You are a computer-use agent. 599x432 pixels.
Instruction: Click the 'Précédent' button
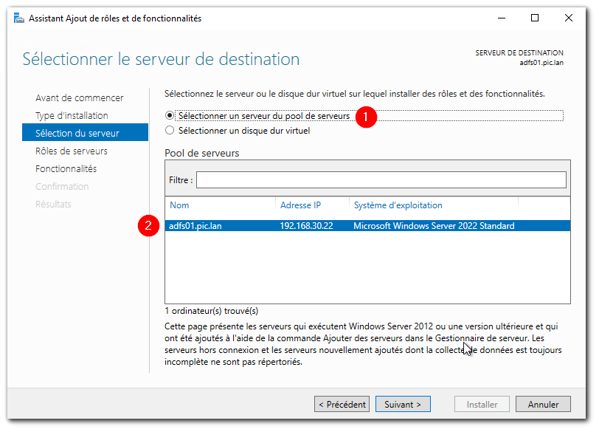coord(342,404)
